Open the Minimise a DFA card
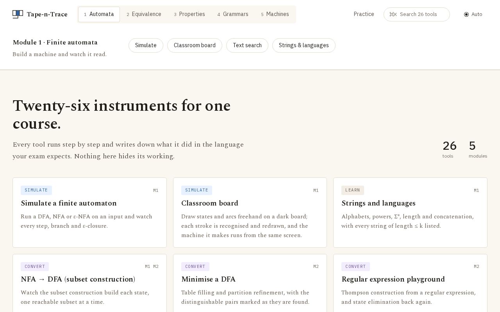 (250, 283)
